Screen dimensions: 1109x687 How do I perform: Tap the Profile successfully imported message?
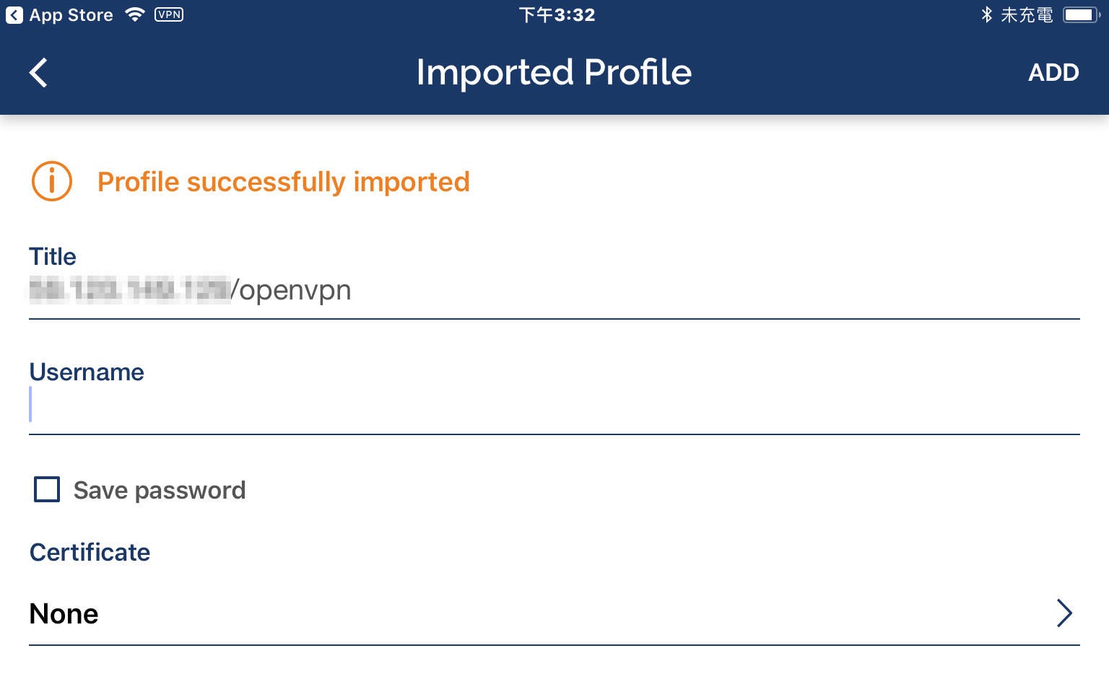(x=284, y=182)
